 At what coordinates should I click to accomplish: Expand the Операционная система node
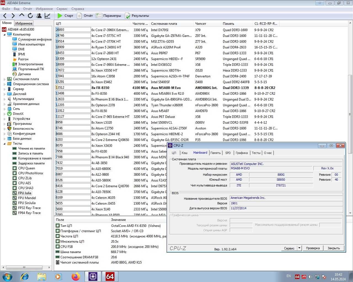coord(4,84)
